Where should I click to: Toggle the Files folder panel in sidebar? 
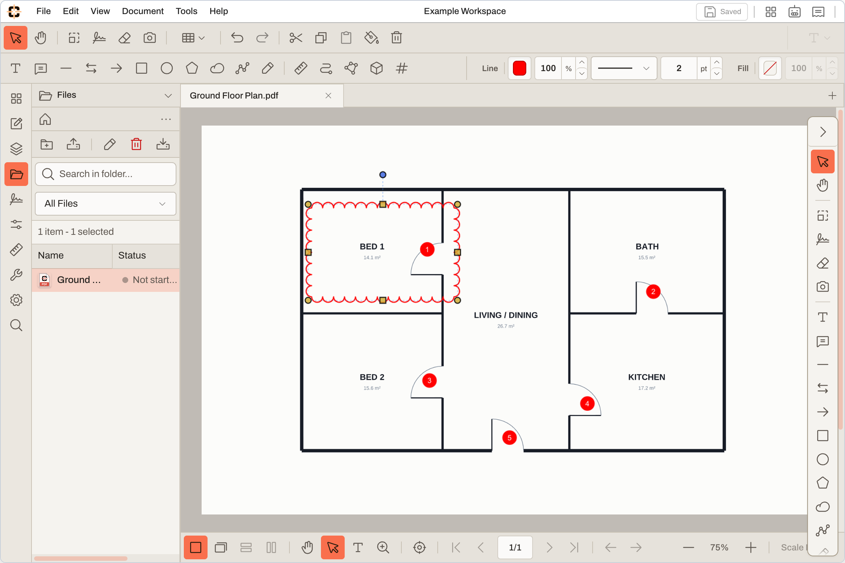(x=16, y=174)
